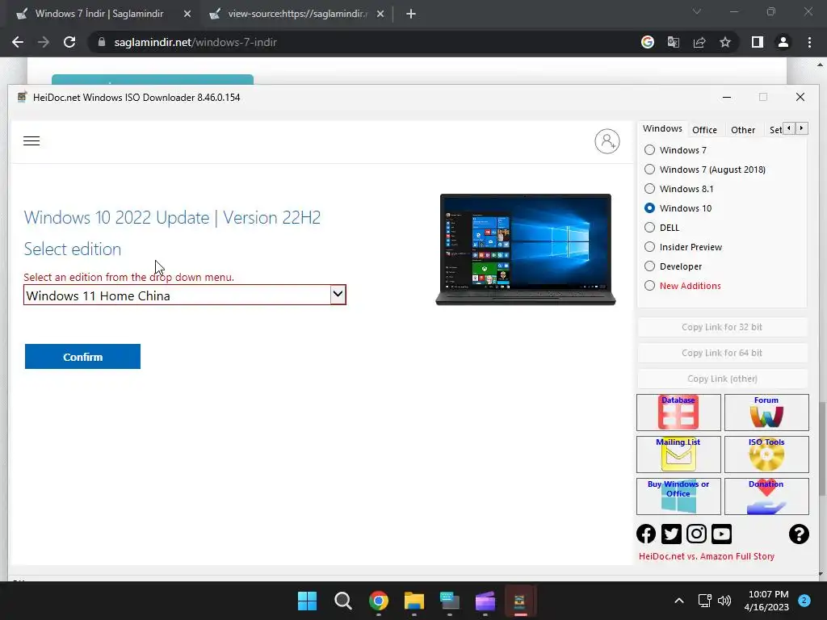
Task: Show hidden system tray icons chevron
Action: [679, 601]
